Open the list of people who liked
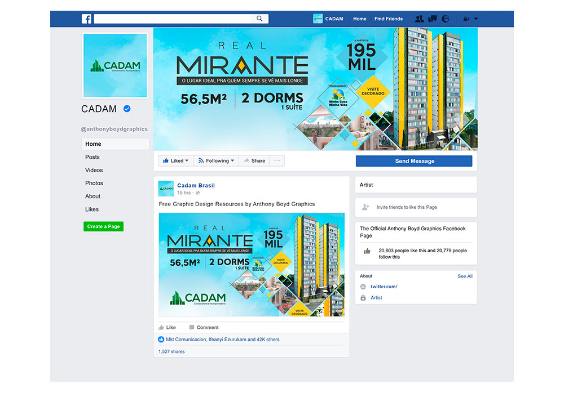The image size is (564, 411). point(223,339)
